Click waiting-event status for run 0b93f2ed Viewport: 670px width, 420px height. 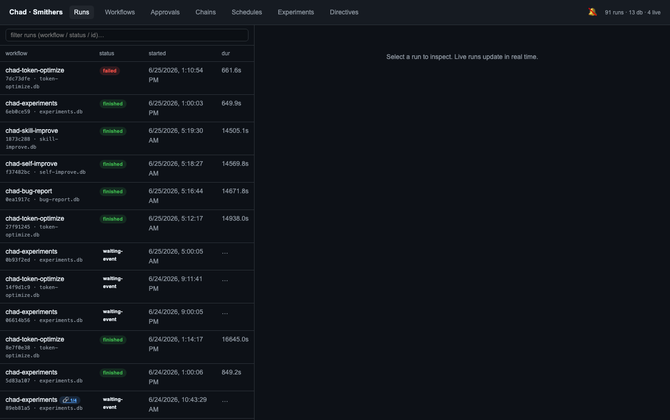[113, 255]
